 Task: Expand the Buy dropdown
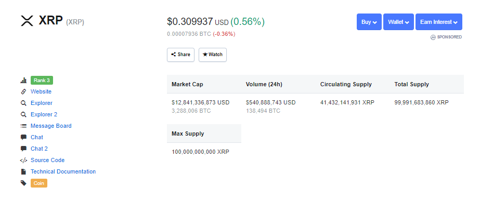(x=369, y=22)
